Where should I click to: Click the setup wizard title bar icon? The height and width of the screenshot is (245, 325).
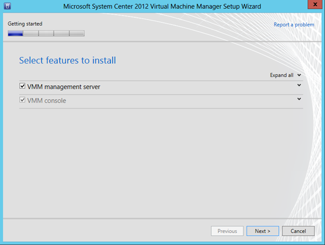click(7, 6)
